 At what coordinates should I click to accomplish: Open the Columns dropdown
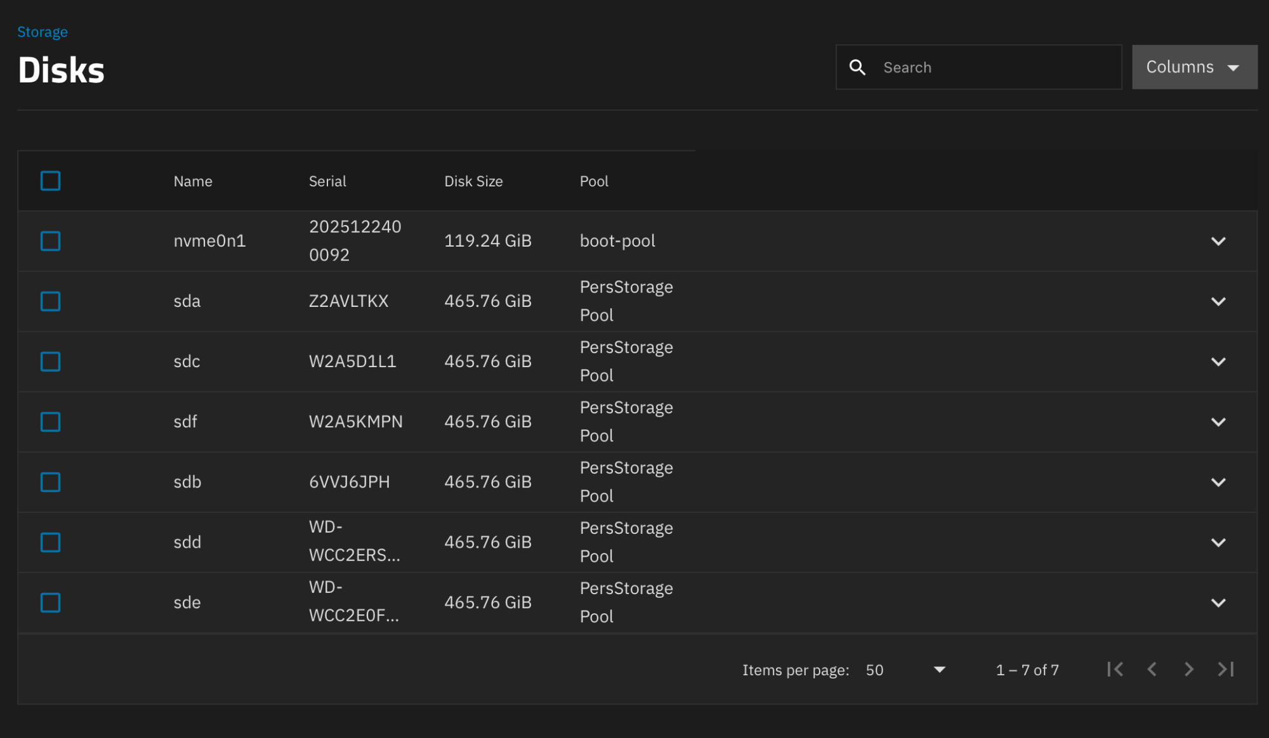(x=1193, y=67)
